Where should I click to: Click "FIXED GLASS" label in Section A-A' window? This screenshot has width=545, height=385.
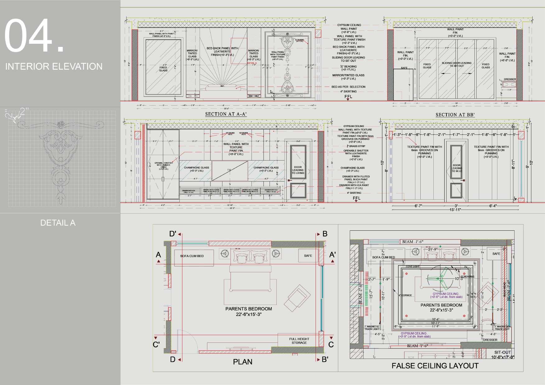(x=163, y=69)
